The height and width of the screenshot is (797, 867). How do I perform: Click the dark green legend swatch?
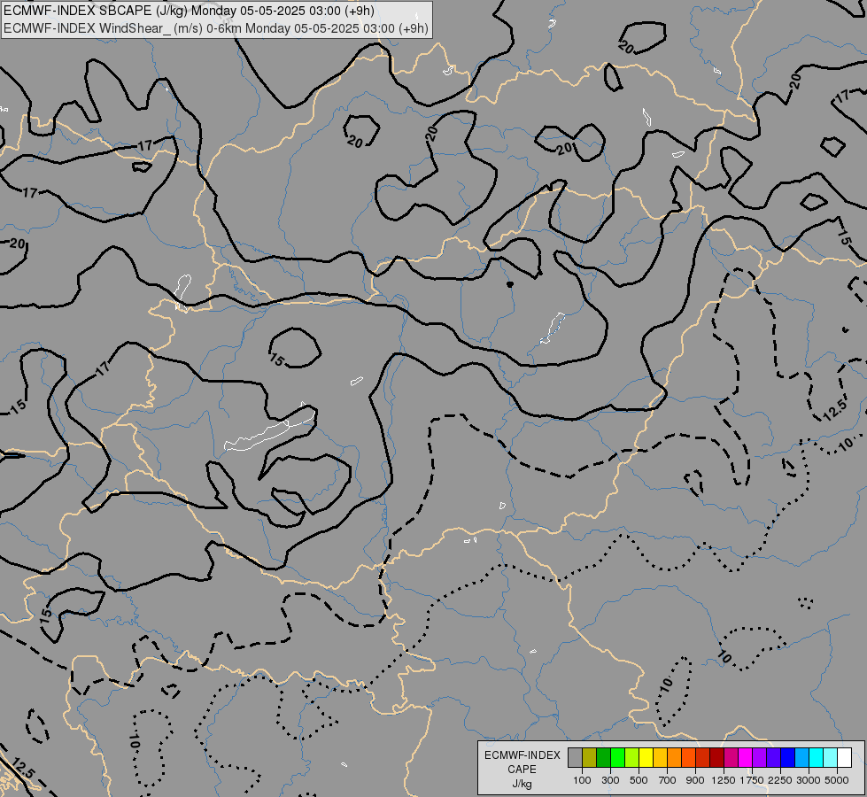tap(603, 758)
